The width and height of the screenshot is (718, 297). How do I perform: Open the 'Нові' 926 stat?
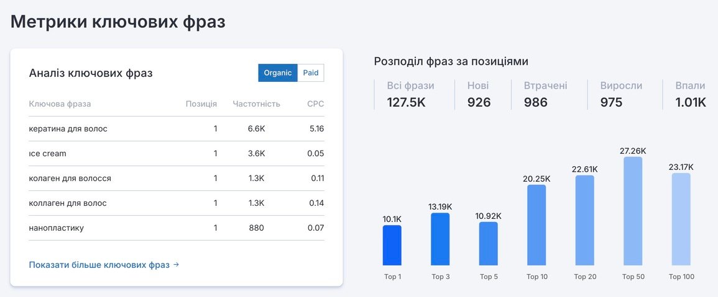click(479, 95)
